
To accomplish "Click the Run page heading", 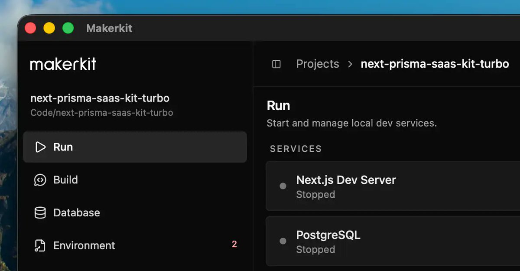I will [278, 106].
